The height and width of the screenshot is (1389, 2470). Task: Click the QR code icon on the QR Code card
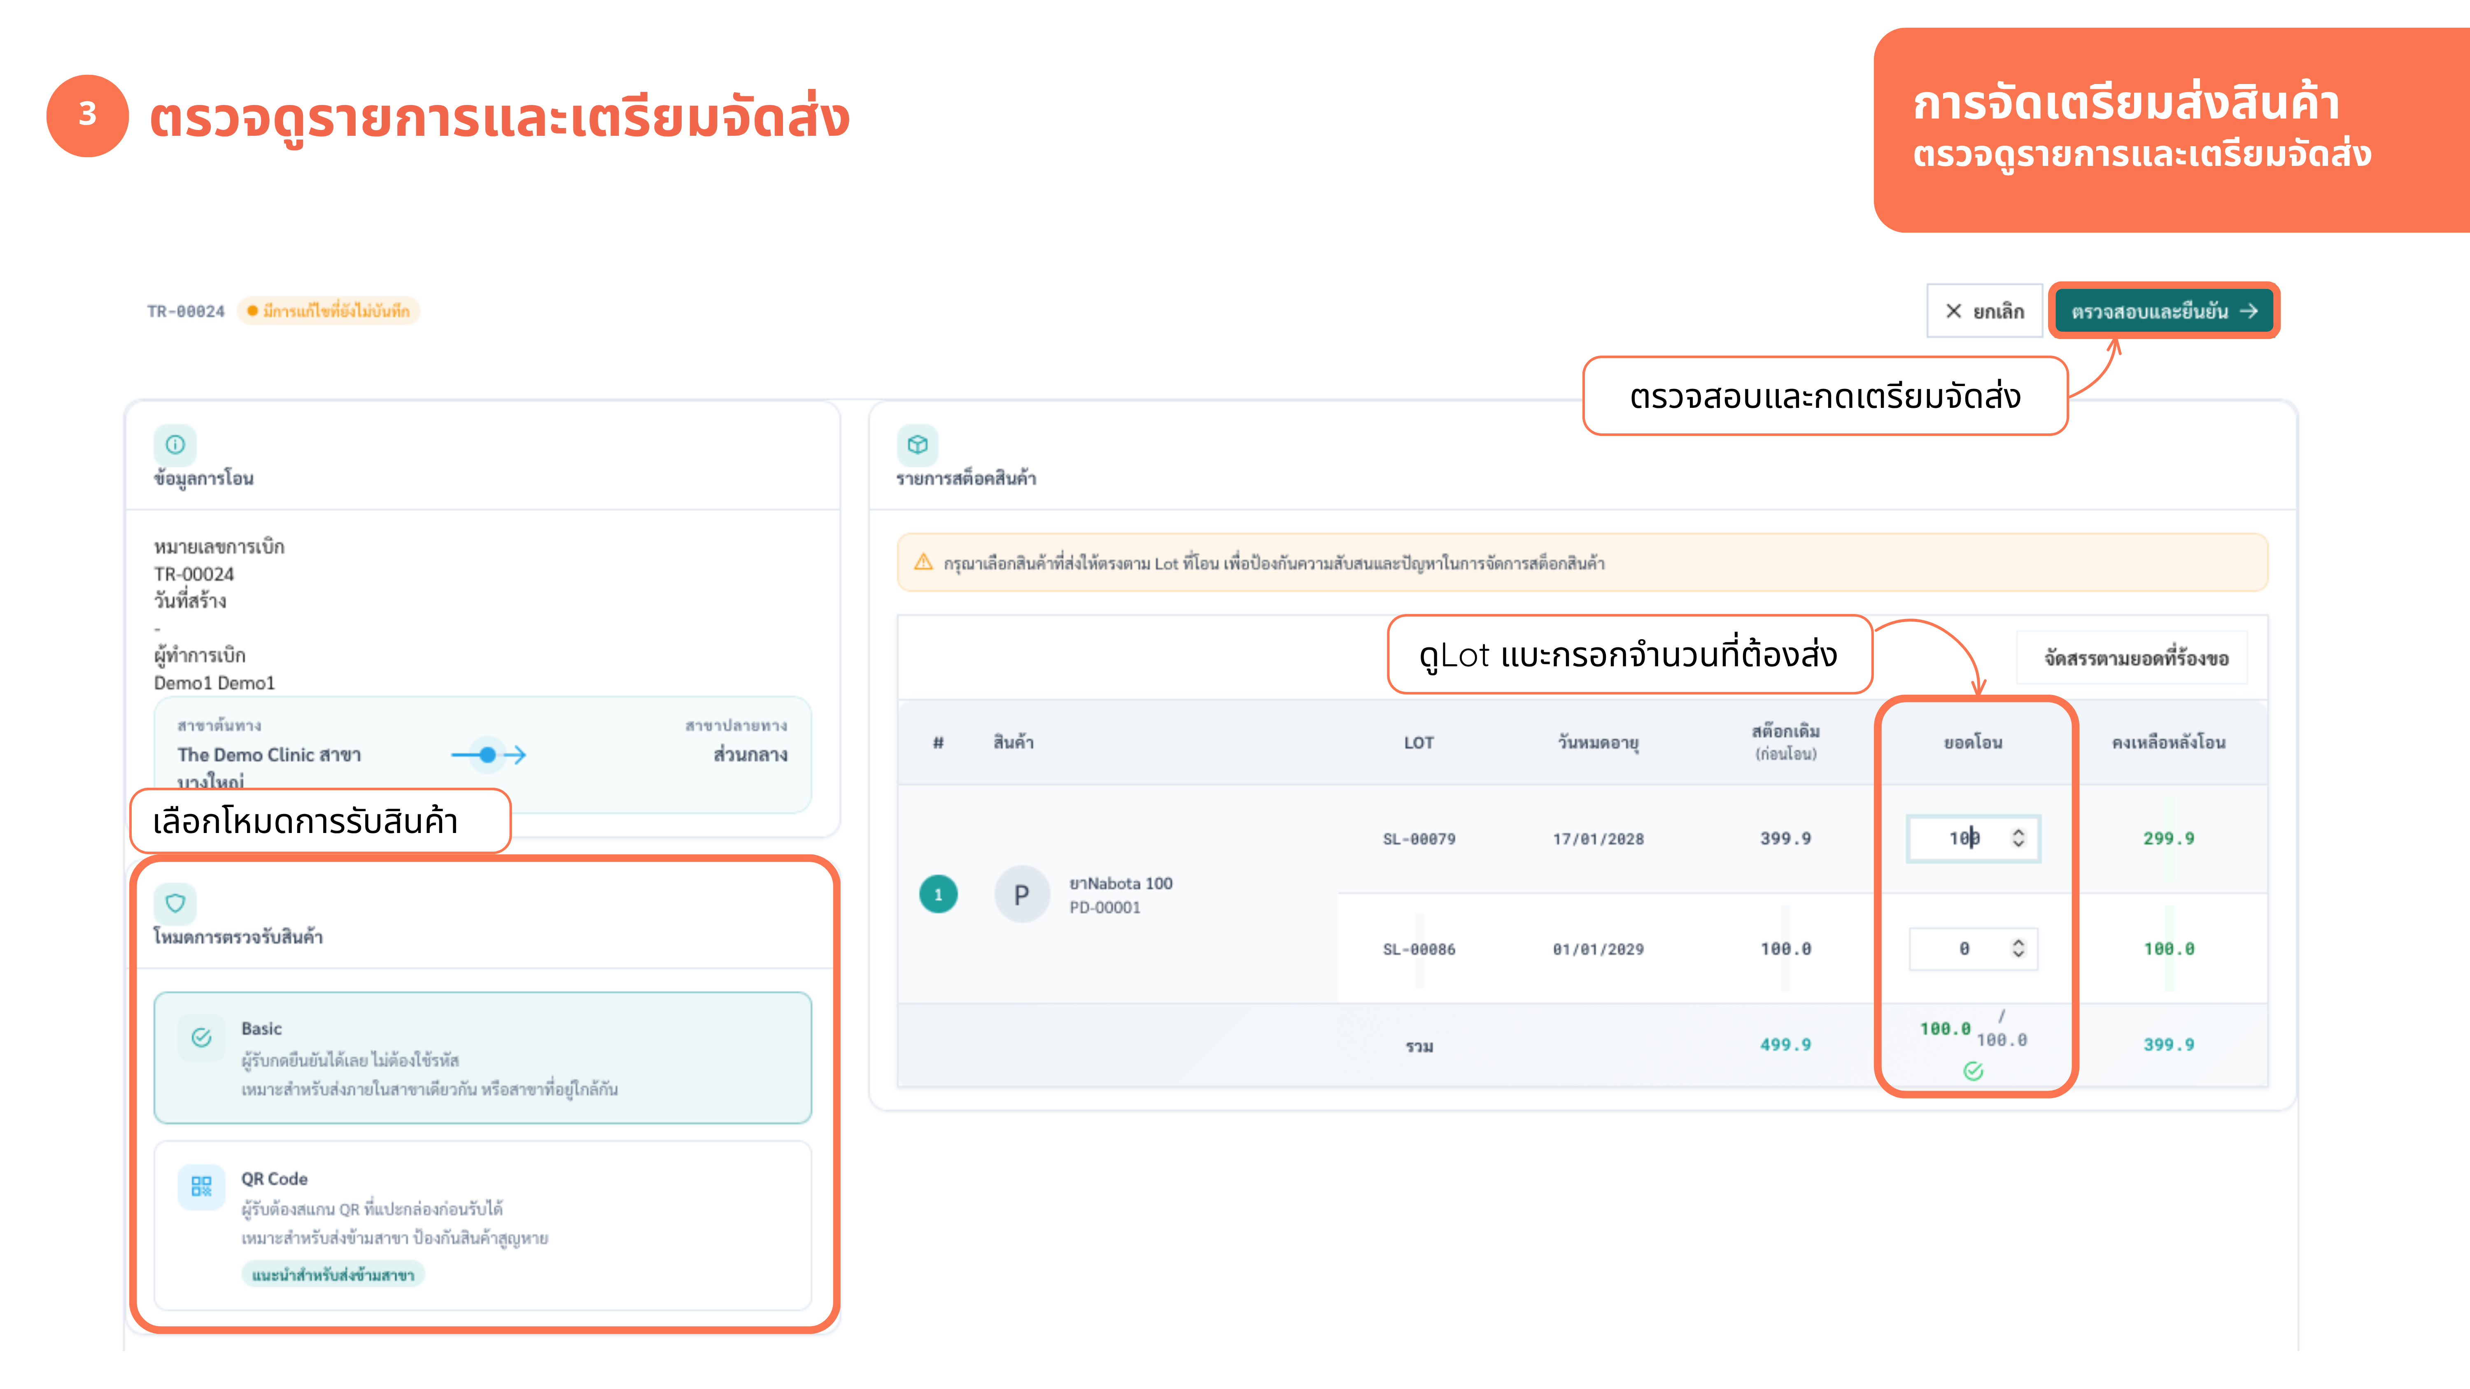(x=201, y=1187)
